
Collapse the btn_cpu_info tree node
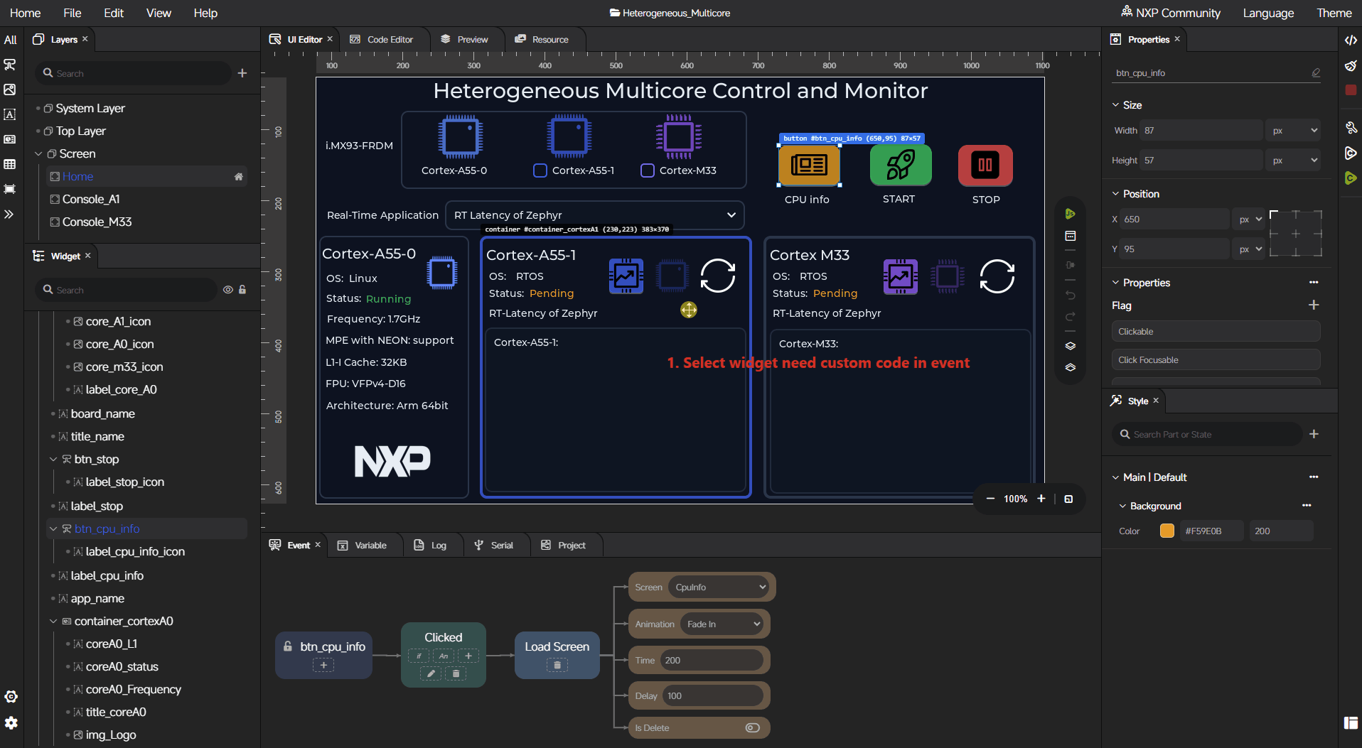coord(53,529)
